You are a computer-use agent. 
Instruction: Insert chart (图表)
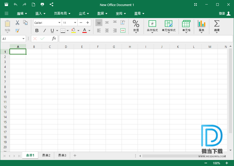pos(202,26)
